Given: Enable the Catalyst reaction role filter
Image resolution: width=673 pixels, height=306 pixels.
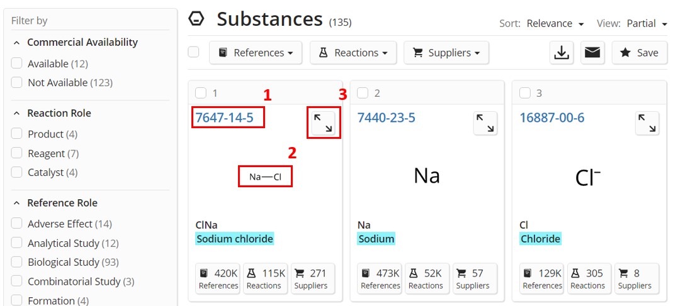Looking at the screenshot, I should pyautogui.click(x=17, y=172).
